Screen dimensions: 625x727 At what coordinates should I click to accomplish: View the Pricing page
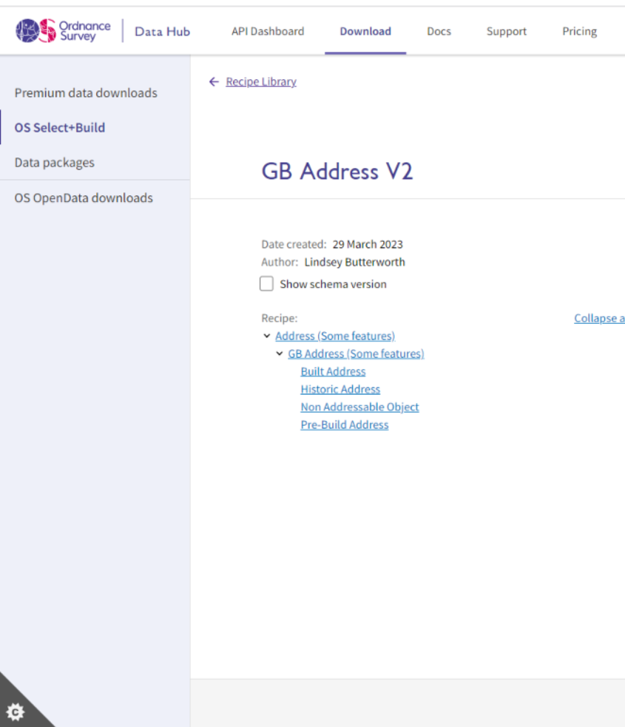tap(579, 31)
